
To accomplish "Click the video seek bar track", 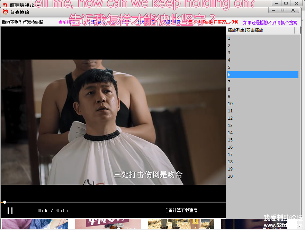I will (113, 202).
